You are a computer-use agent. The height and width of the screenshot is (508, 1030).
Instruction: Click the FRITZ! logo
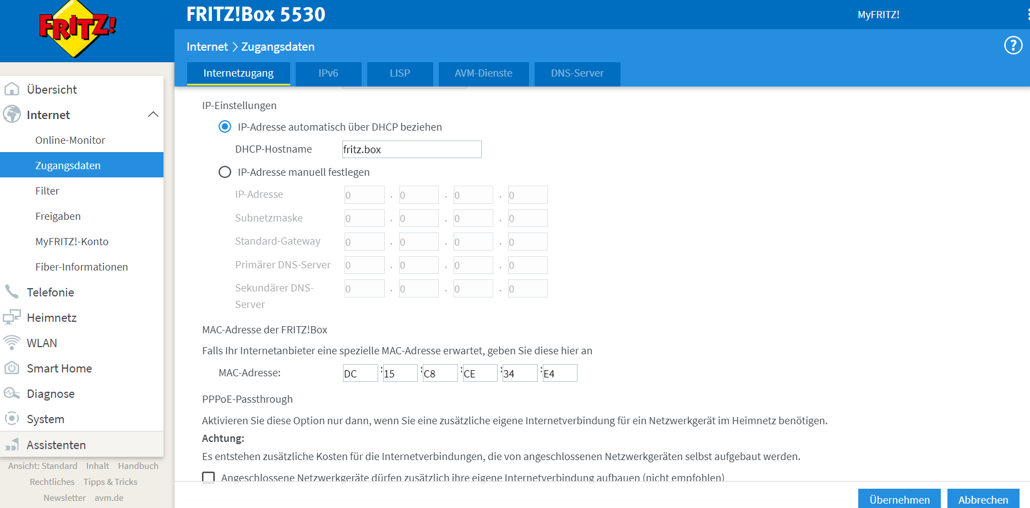[78, 29]
